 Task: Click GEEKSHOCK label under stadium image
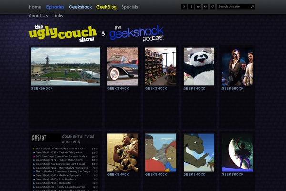pyautogui.click(x=42, y=89)
